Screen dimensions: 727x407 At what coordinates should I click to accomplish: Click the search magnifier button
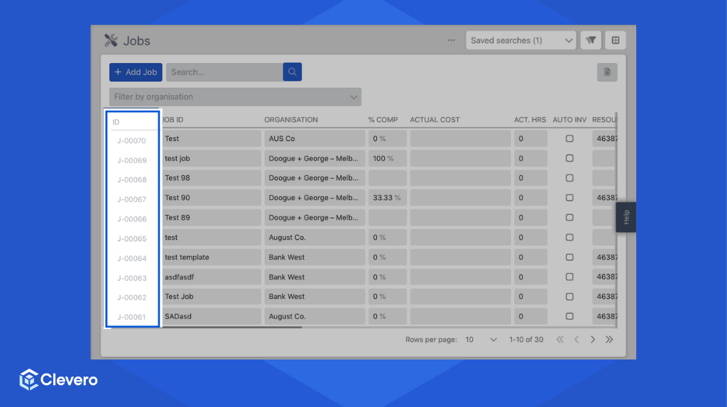point(292,72)
